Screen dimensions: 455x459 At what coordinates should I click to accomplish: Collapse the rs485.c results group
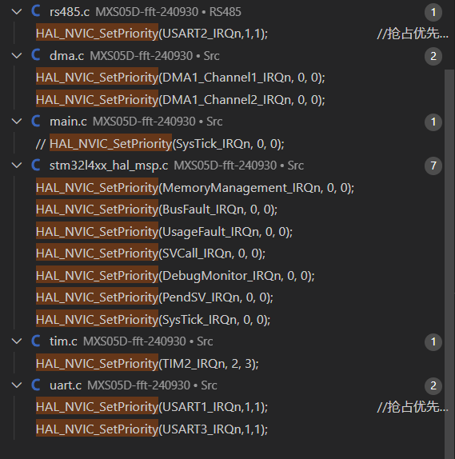(17, 12)
